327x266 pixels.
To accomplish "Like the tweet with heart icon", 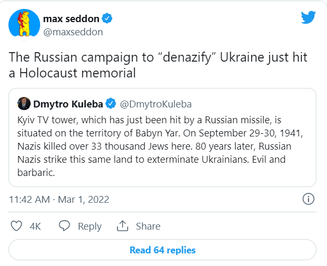I will [x=17, y=226].
